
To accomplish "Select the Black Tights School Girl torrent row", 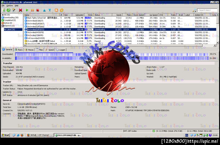I will tap(120, 18).
